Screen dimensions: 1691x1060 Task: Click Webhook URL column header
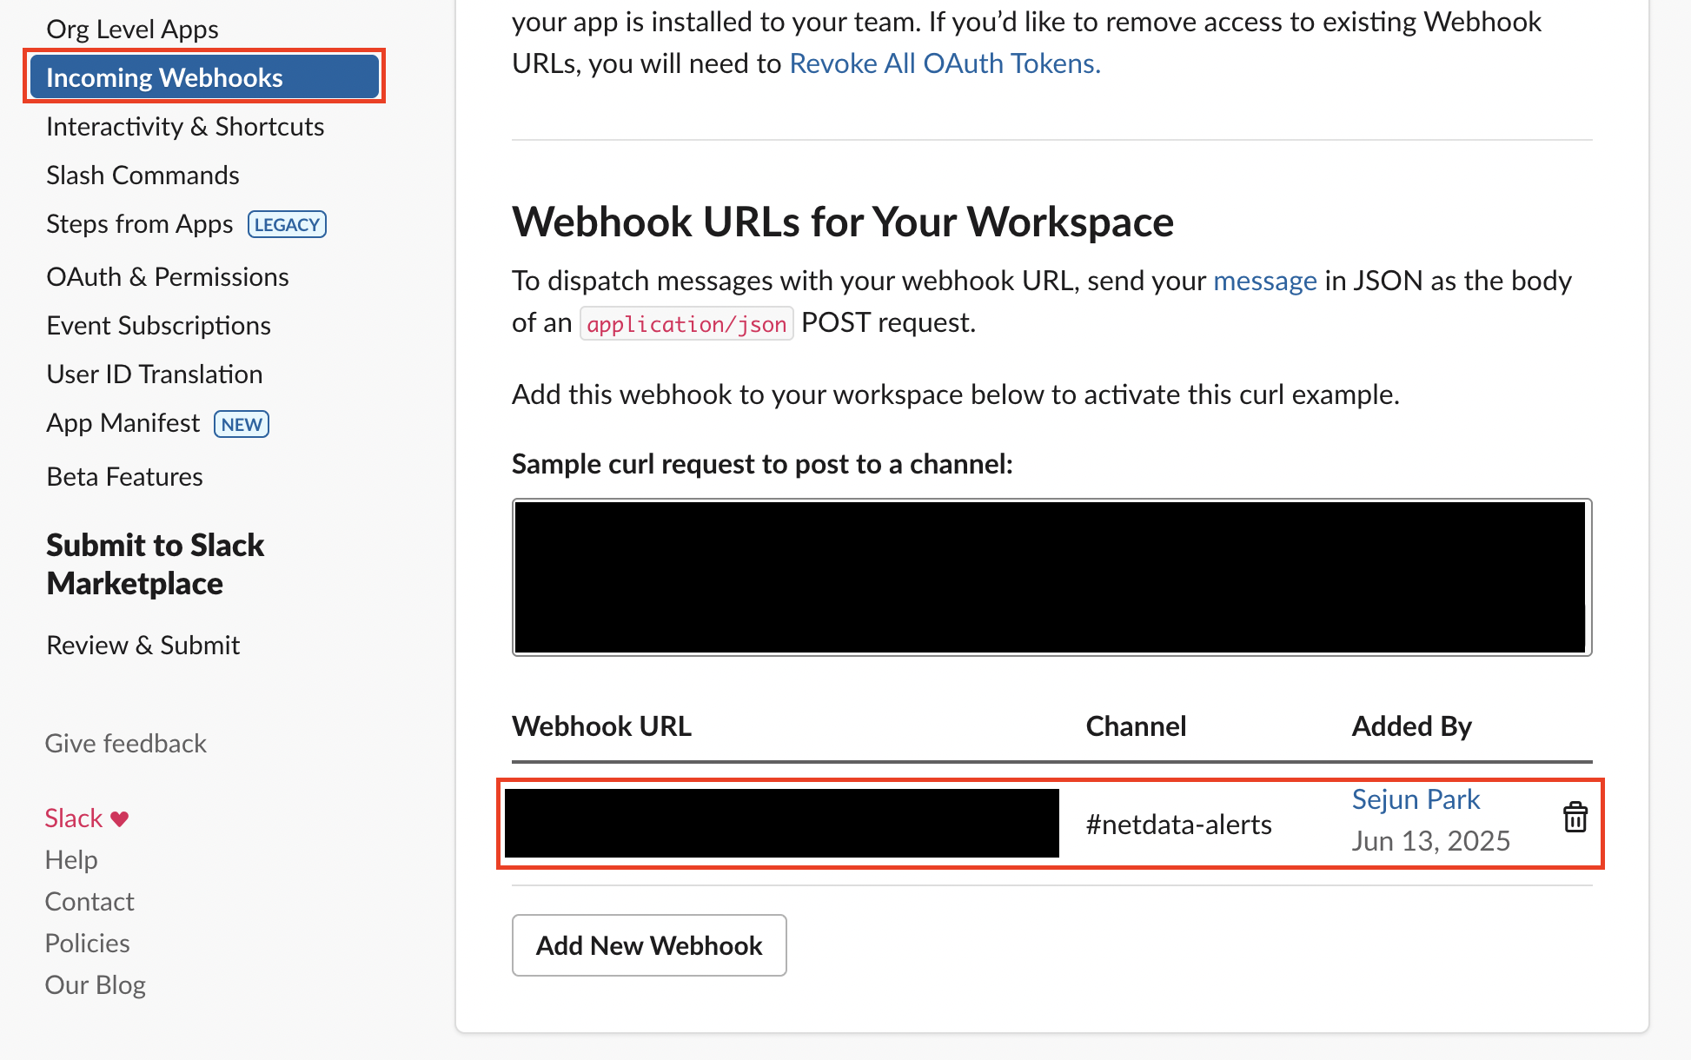pos(601,725)
